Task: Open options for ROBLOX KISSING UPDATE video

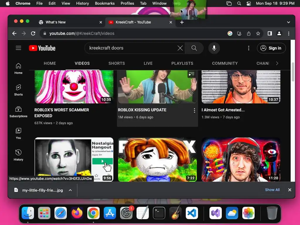Action: [x=194, y=110]
